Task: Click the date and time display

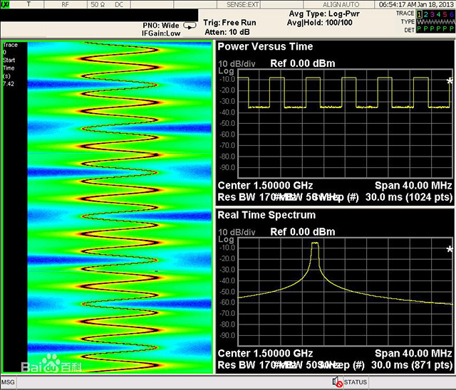Action: click(416, 5)
